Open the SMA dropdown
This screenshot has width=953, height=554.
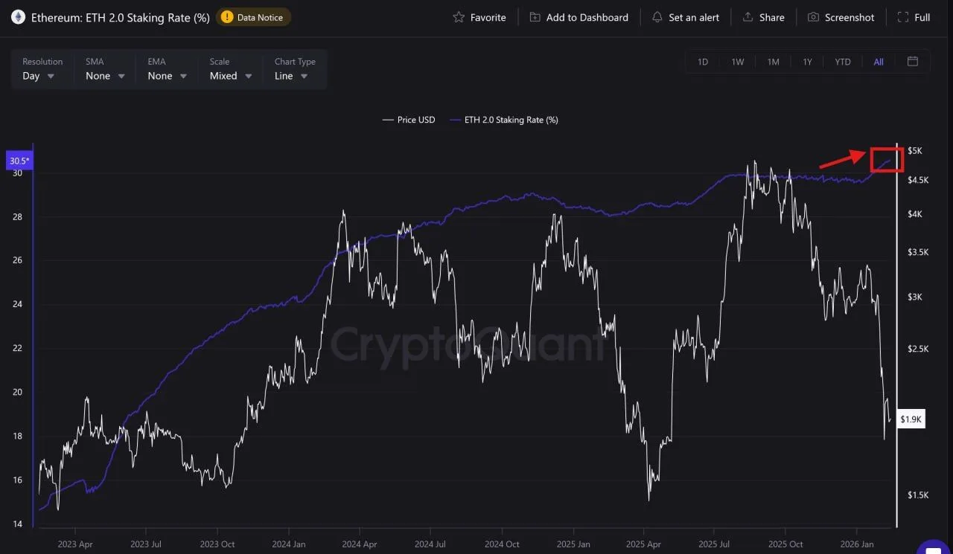104,75
